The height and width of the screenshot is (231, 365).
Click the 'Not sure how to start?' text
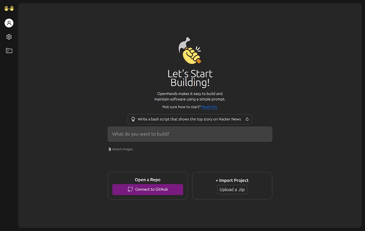[x=181, y=107]
